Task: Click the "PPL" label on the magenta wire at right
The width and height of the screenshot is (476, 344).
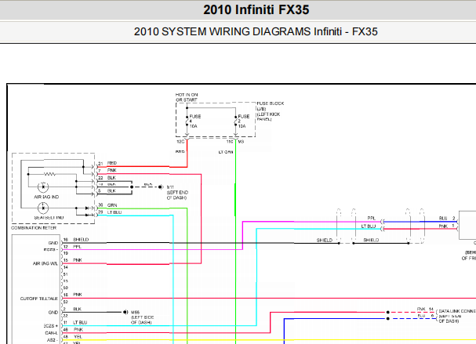Action: point(371,219)
